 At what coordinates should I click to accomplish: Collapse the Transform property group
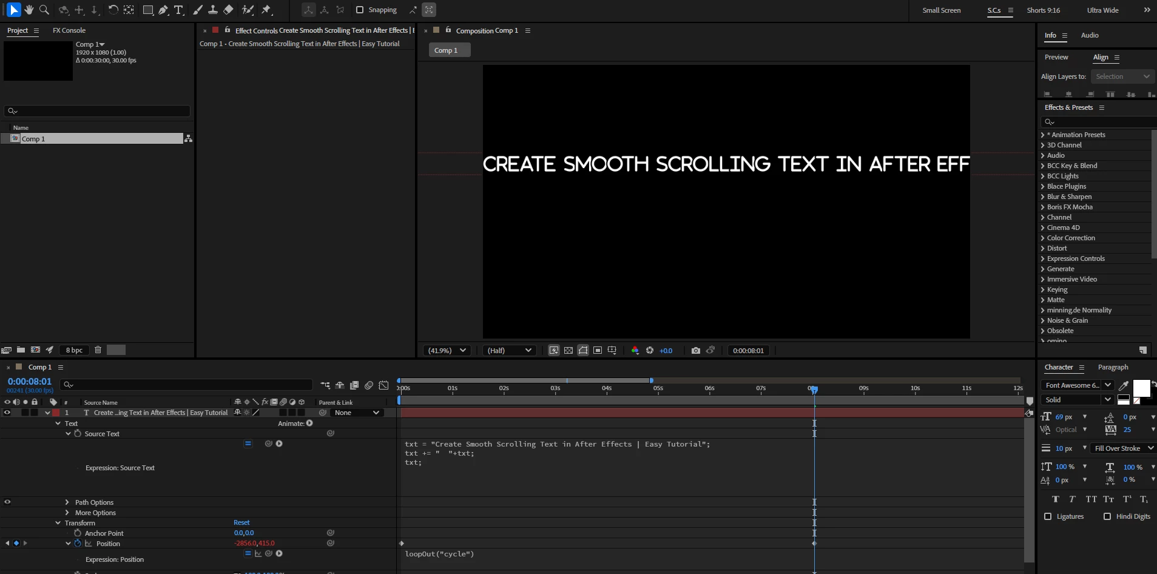58,523
